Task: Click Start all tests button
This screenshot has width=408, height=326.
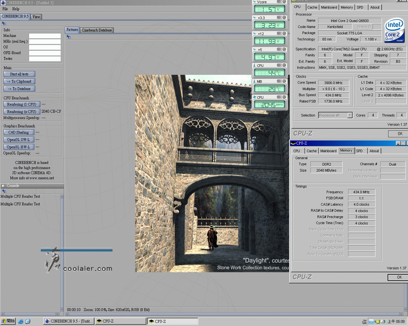Action: click(19, 74)
